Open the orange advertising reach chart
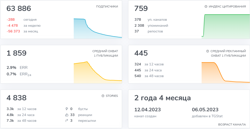This screenshot has width=250, height=129. pyautogui.click(x=225, y=72)
